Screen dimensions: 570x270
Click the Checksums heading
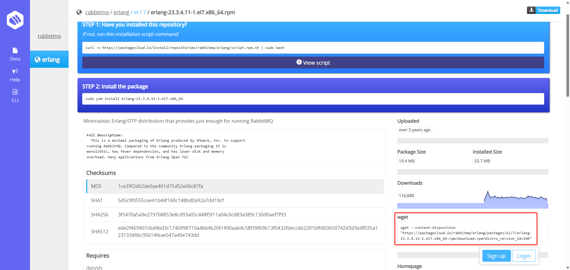(x=101, y=173)
